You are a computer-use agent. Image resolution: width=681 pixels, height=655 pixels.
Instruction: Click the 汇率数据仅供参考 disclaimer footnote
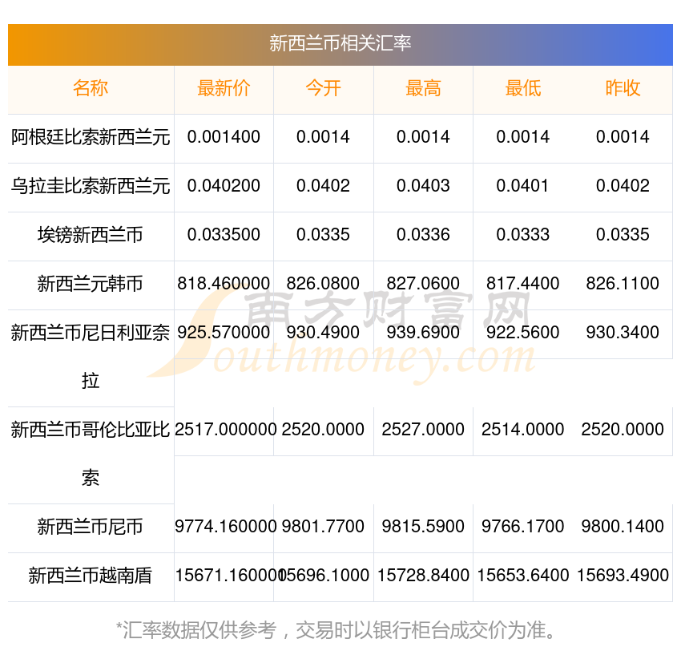335,630
